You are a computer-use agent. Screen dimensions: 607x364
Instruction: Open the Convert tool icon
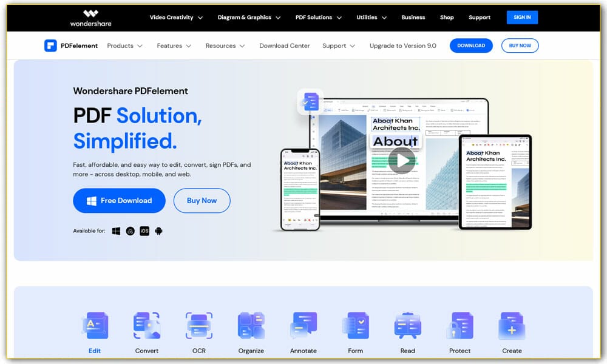[x=146, y=325]
